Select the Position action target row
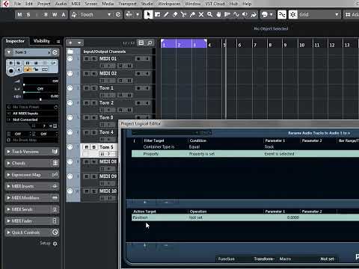Image resolution: width=359 pixels, height=269 pixels. coord(245,217)
